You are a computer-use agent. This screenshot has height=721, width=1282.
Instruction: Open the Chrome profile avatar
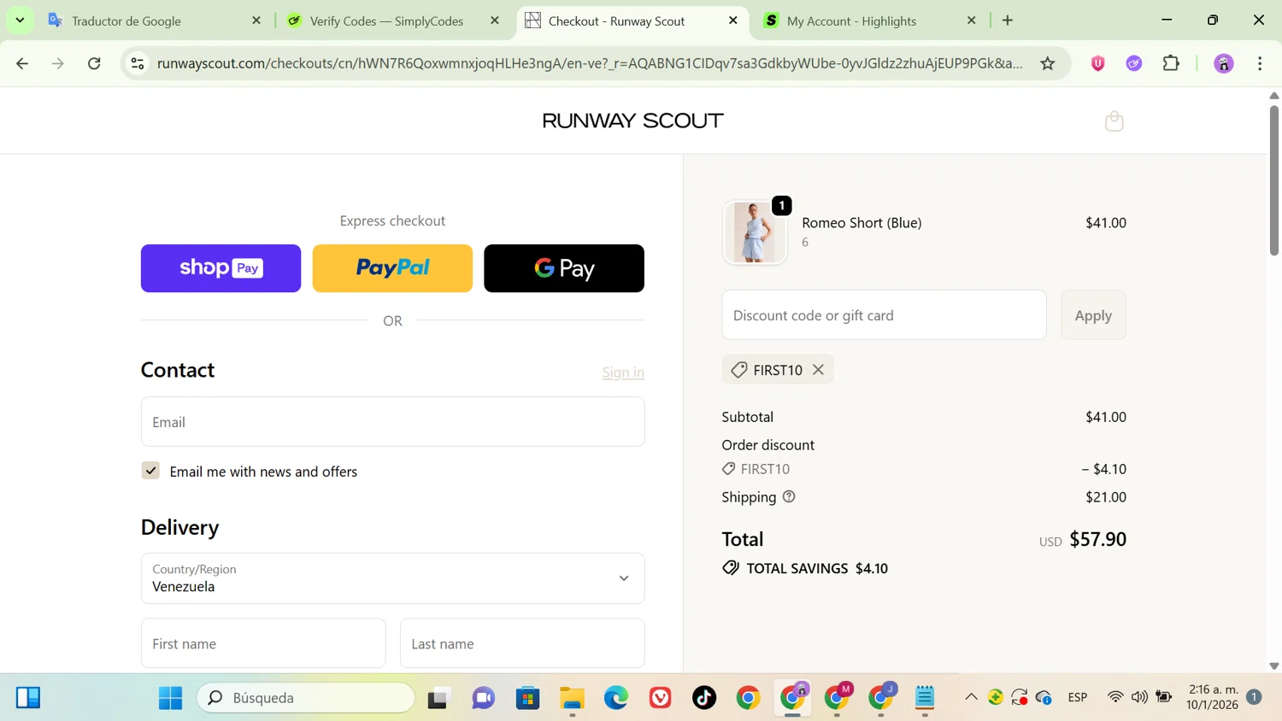tap(1224, 63)
